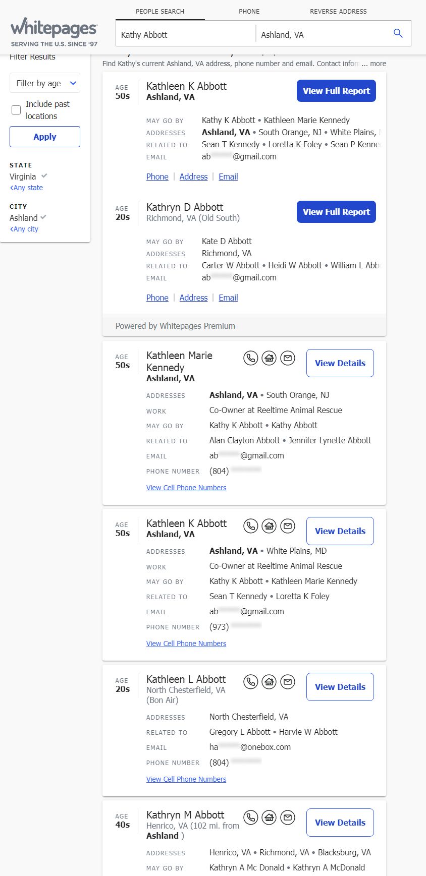Viewport: 426px width, 876px height.
Task: View Details for Kathryn M Abbott
Action: [340, 823]
